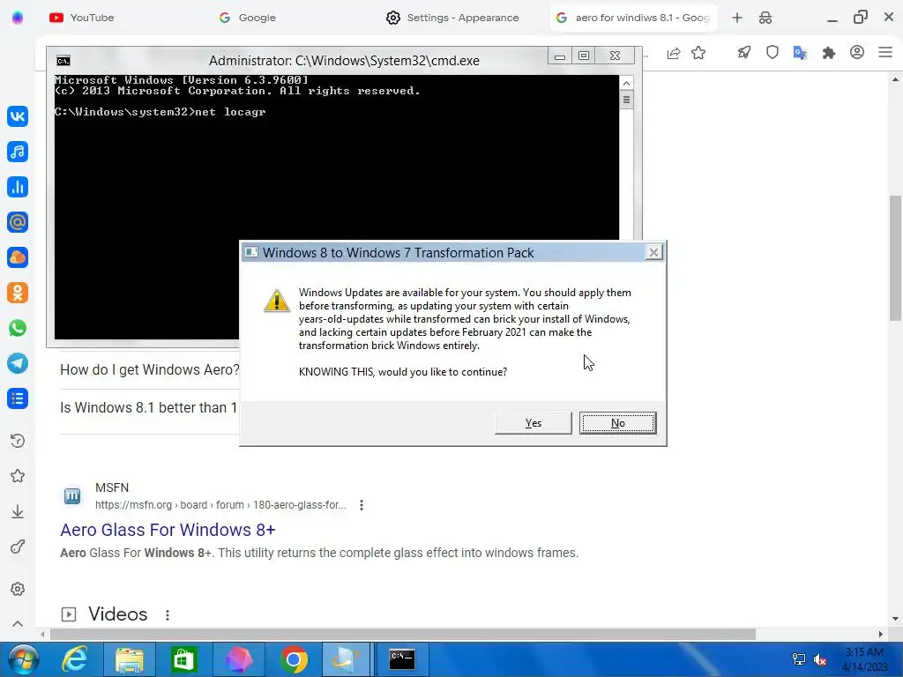The image size is (903, 677).
Task: Click the MSFN site favicon
Action: pos(72,495)
